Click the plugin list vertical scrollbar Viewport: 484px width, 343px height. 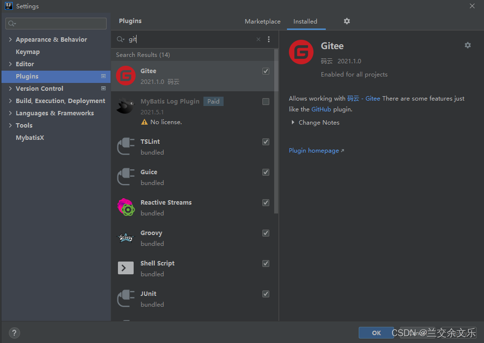pos(276,132)
